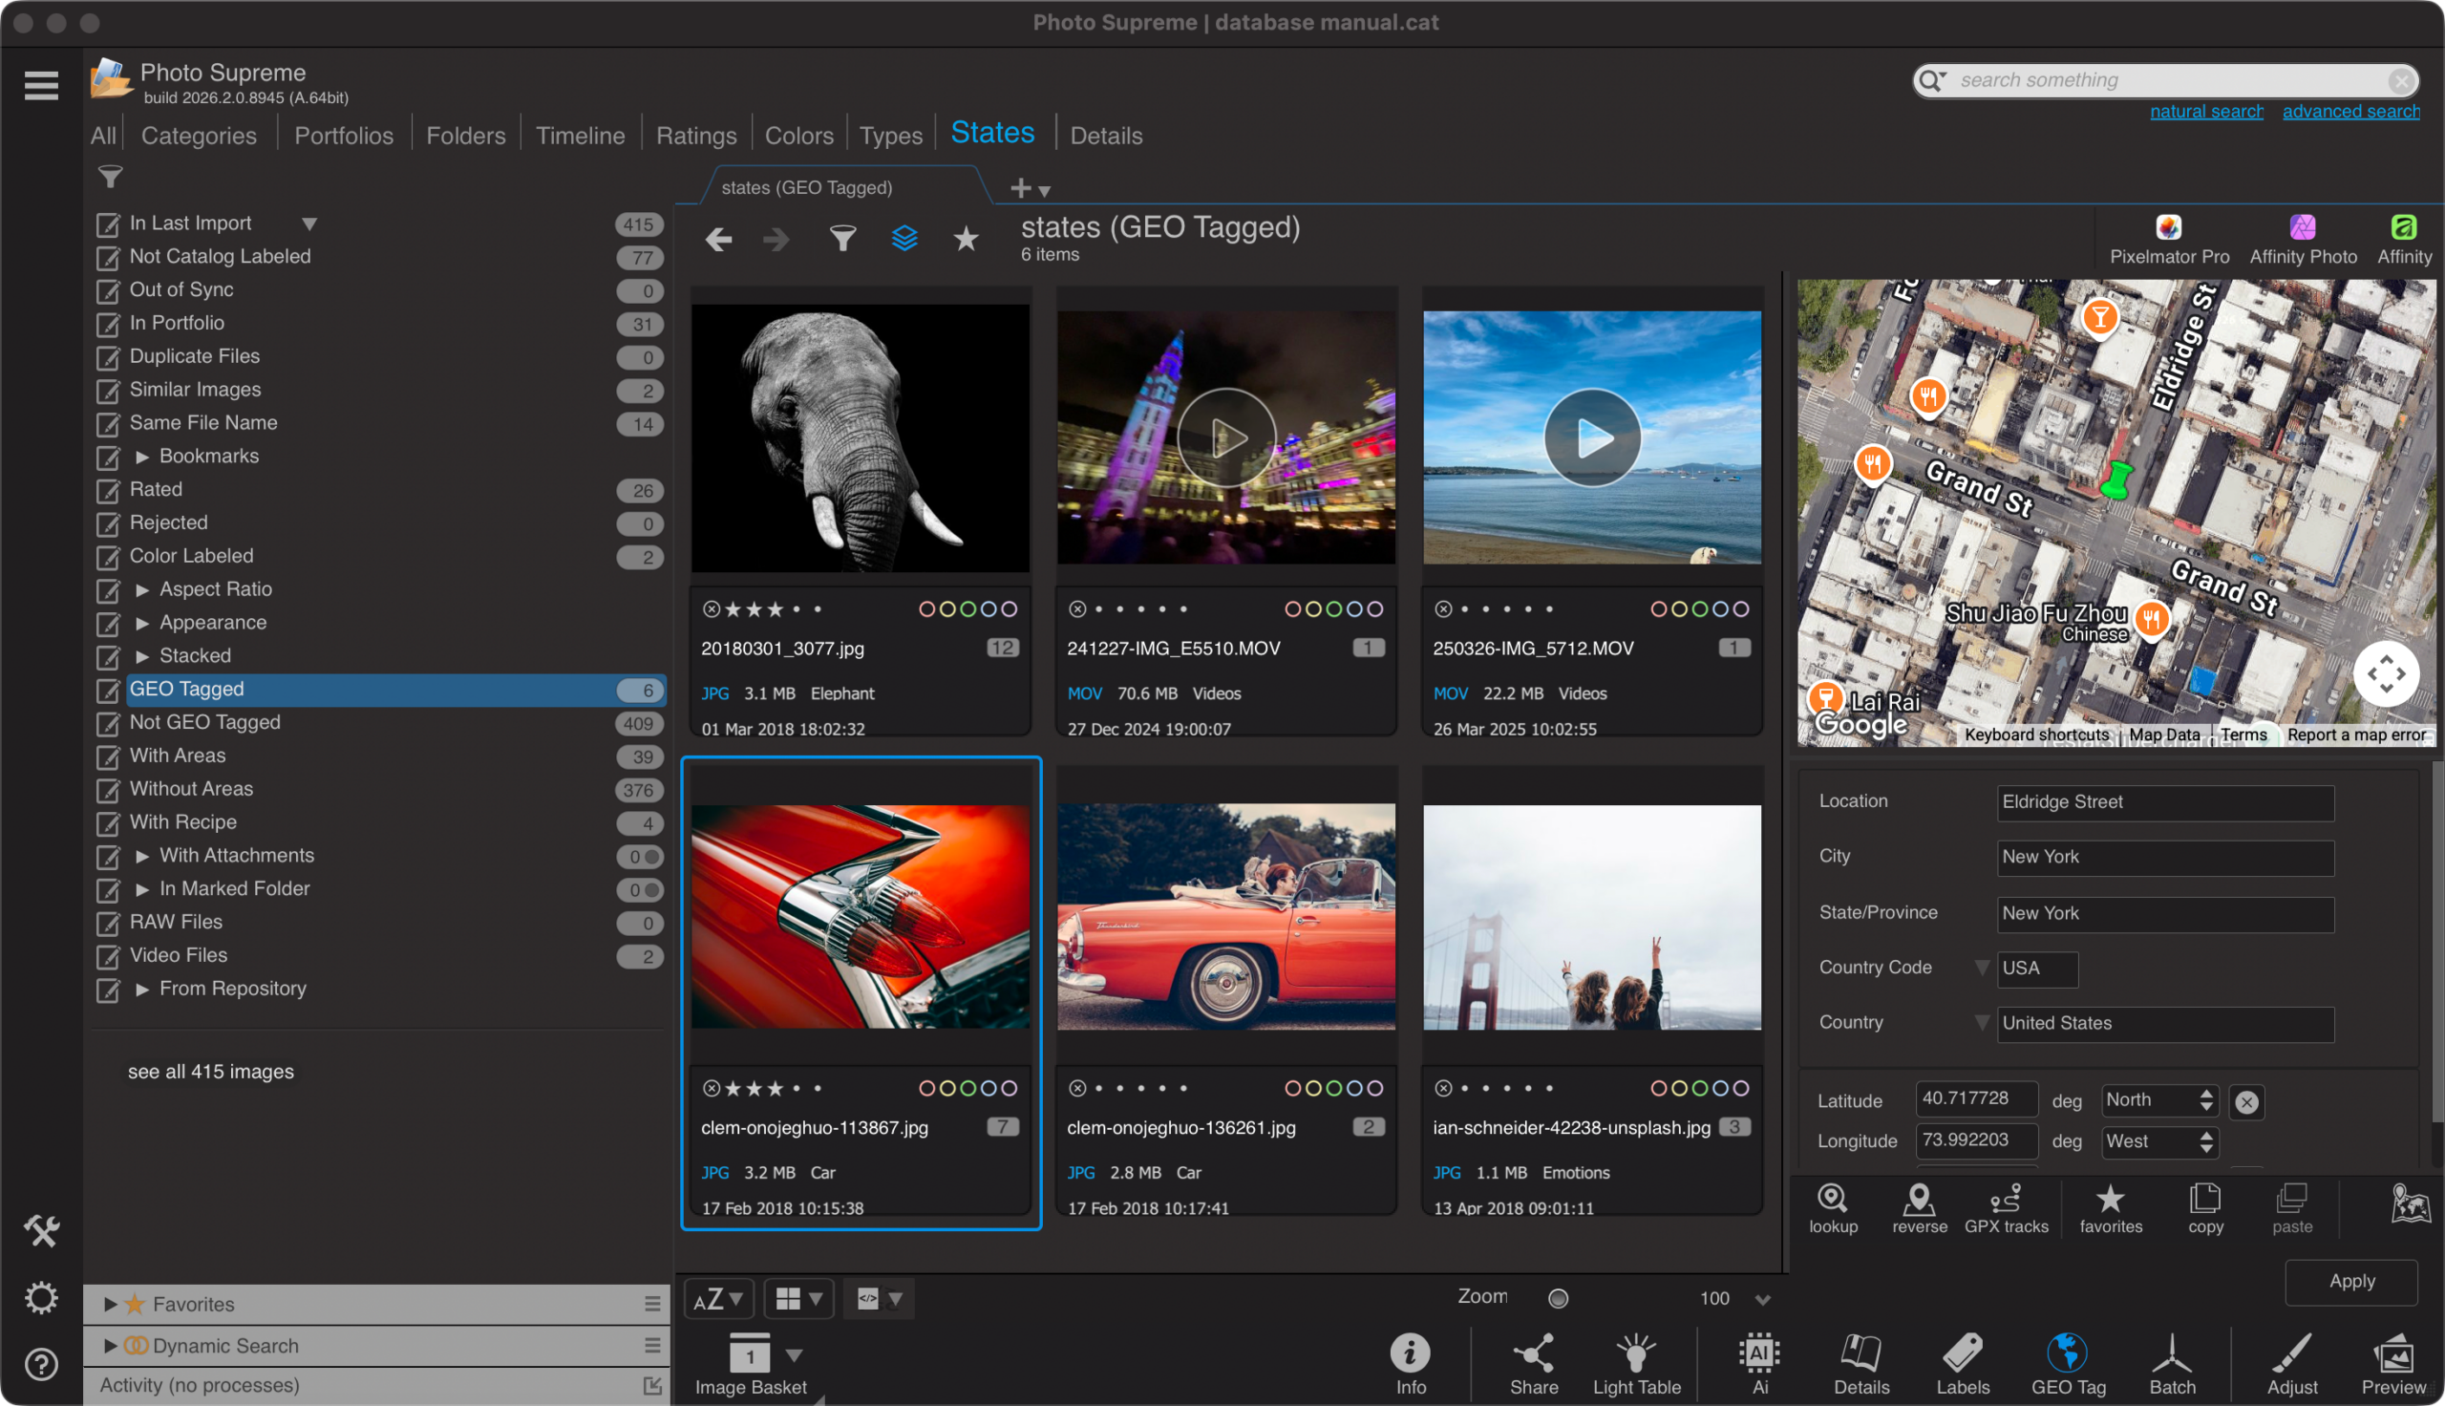Open Pixelmator Pro external editor

(2169, 241)
